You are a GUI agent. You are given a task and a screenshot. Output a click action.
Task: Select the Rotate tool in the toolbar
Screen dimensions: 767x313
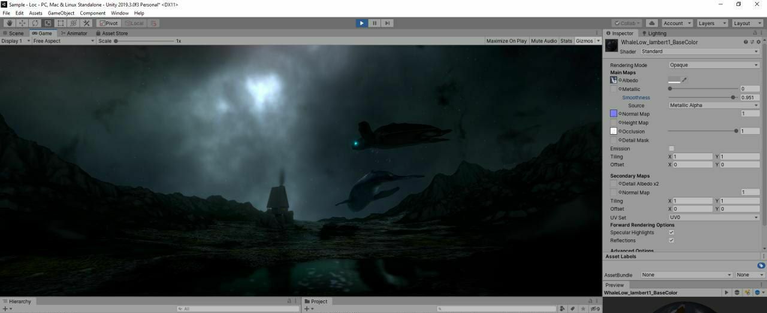pos(35,23)
